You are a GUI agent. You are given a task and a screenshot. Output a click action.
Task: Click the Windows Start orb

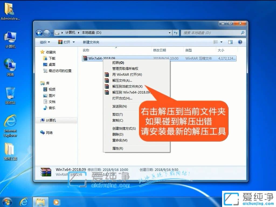tap(7, 202)
